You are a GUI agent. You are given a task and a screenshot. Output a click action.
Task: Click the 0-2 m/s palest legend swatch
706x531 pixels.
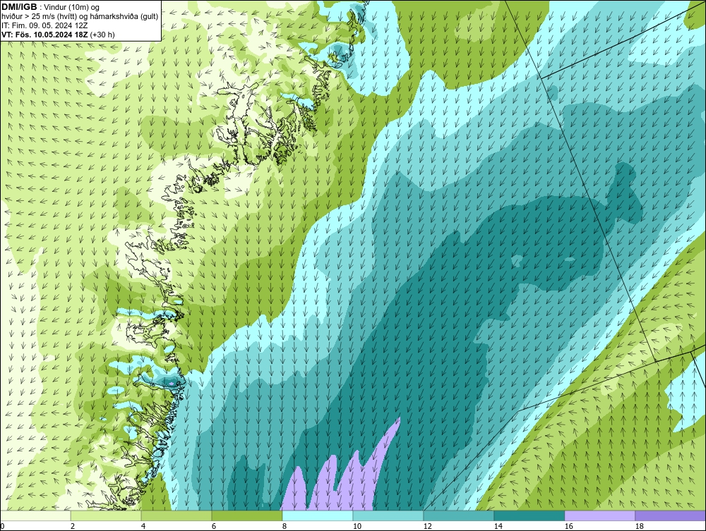pyautogui.click(x=35, y=515)
